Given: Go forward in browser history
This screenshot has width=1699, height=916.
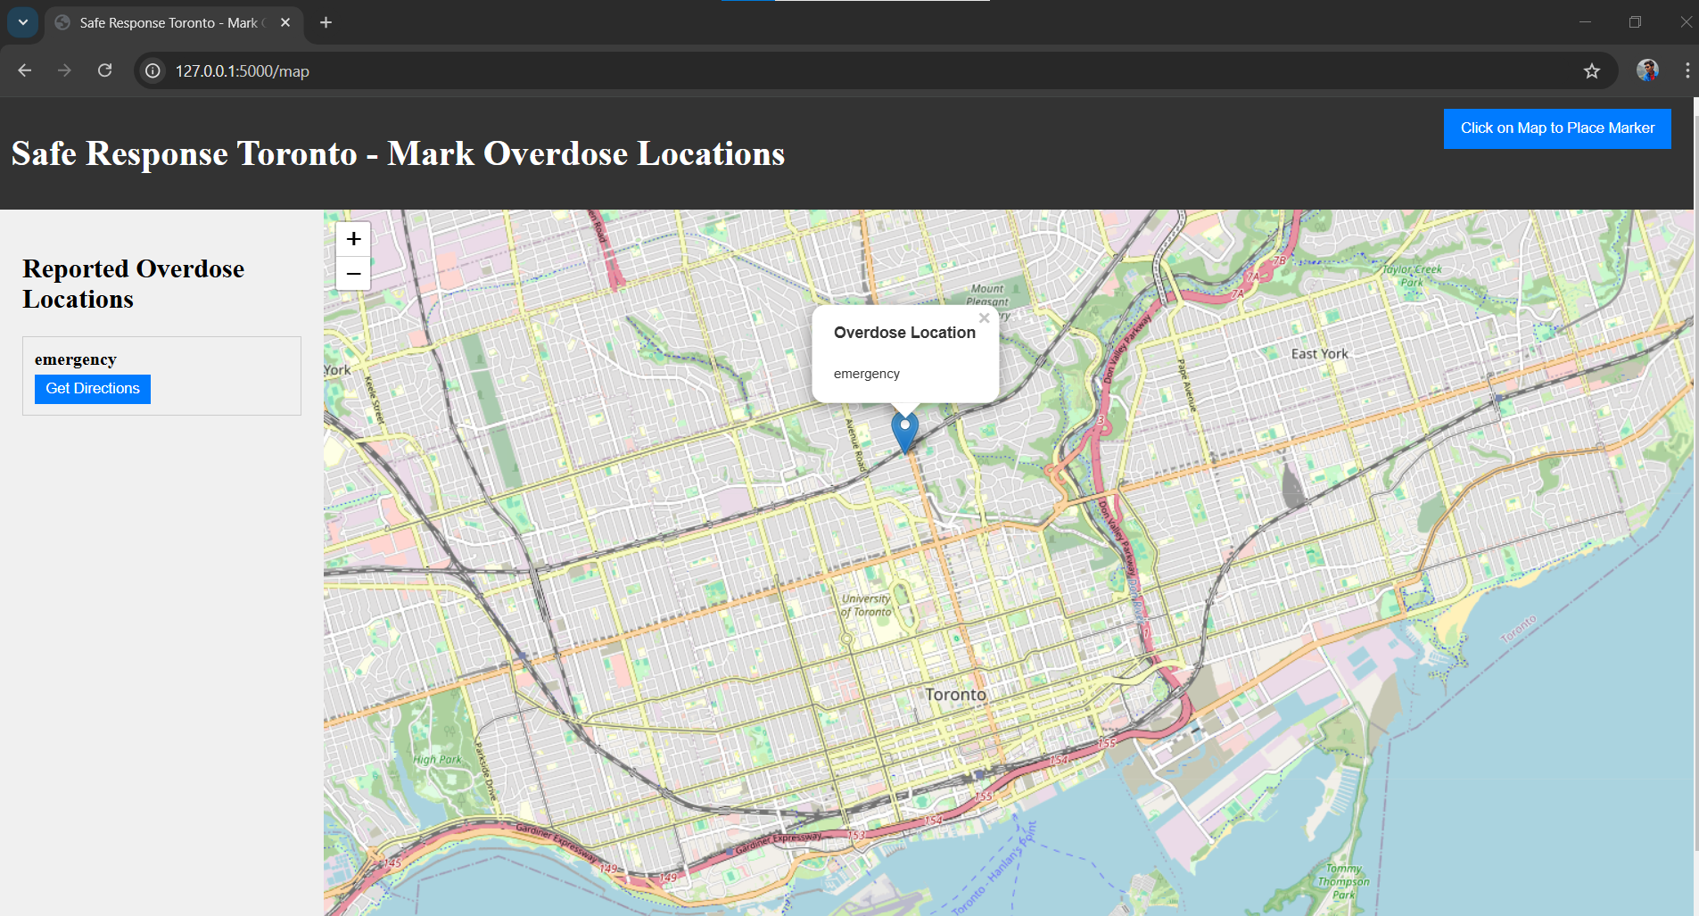Looking at the screenshot, I should coord(64,70).
